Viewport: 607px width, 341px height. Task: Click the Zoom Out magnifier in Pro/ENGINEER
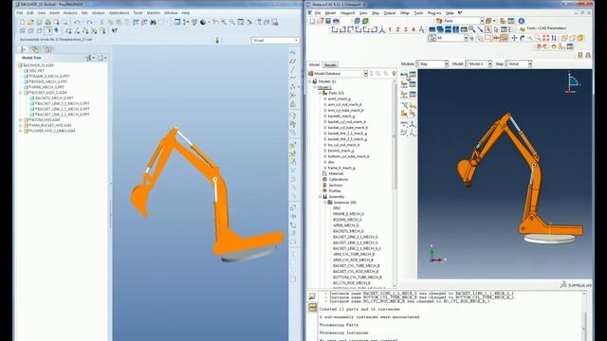coord(232,23)
